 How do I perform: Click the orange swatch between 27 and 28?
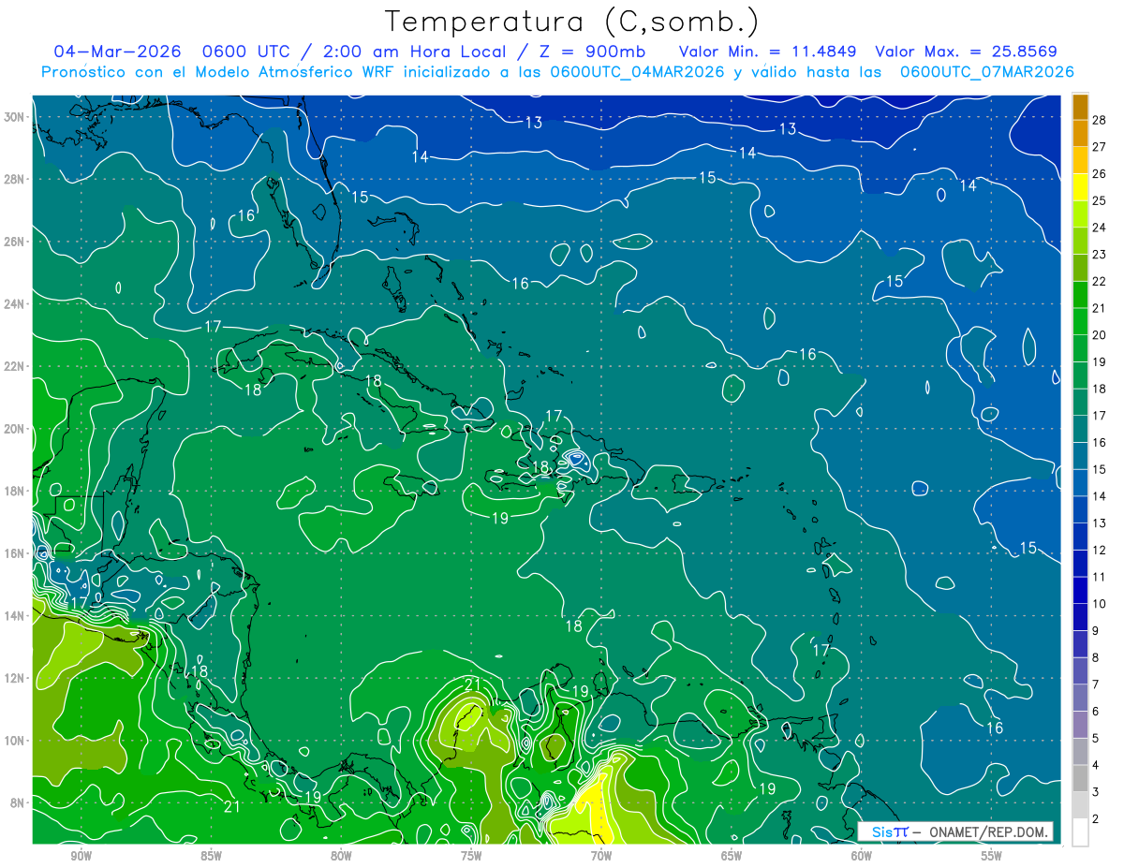click(x=1080, y=133)
